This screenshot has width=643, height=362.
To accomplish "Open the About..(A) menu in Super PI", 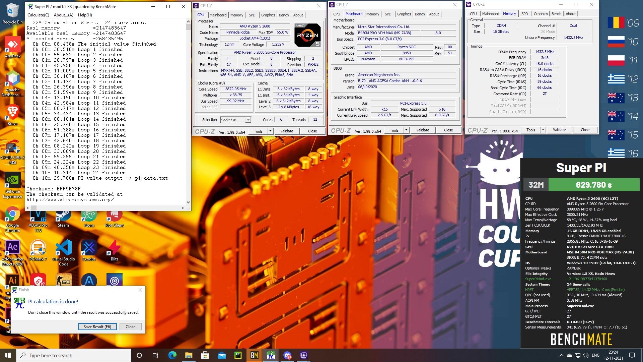I will tap(64, 15).
